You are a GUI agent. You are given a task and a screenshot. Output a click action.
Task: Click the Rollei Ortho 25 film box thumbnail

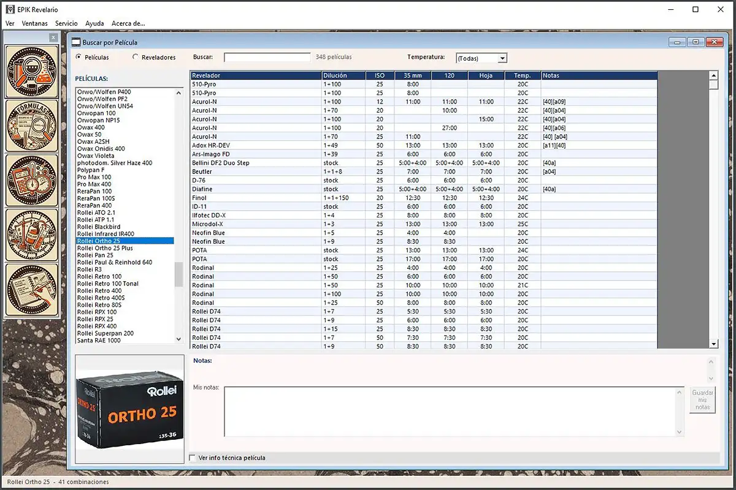tap(129, 409)
